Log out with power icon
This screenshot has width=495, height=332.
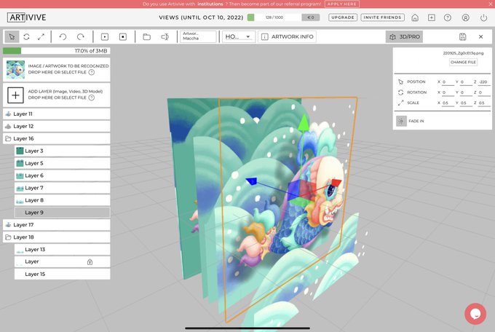tap(483, 17)
